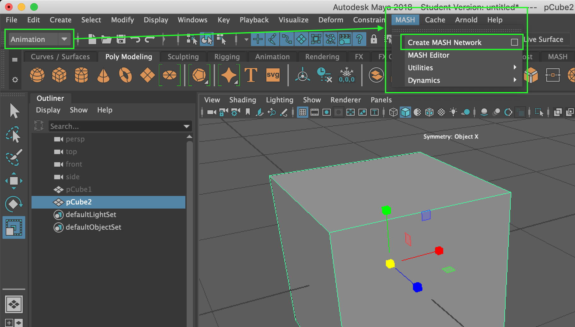Create a polygon sphere from the shelf
Image resolution: width=575 pixels, height=327 pixels.
pos(37,75)
